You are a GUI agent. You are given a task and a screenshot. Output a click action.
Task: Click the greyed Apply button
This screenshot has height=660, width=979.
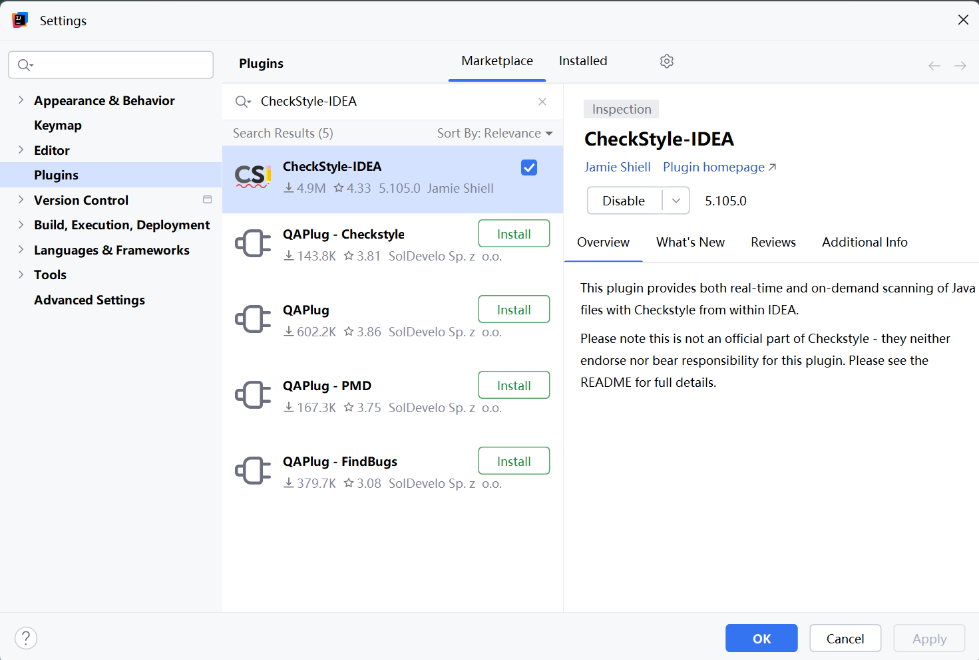tap(929, 638)
